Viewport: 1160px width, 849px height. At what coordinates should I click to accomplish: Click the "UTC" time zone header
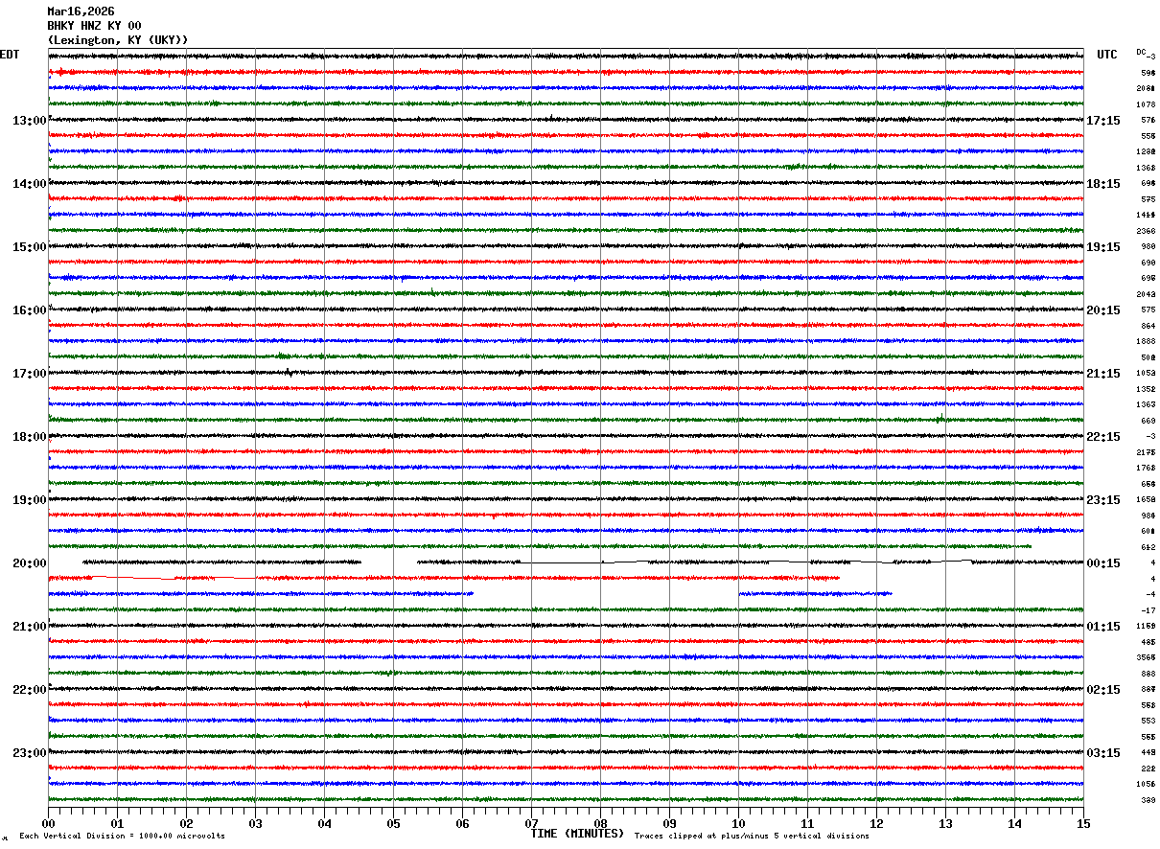(x=1107, y=55)
